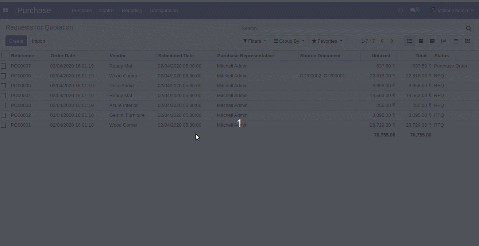The image size is (479, 246).
Task: Click the Create button
Action: 16,41
